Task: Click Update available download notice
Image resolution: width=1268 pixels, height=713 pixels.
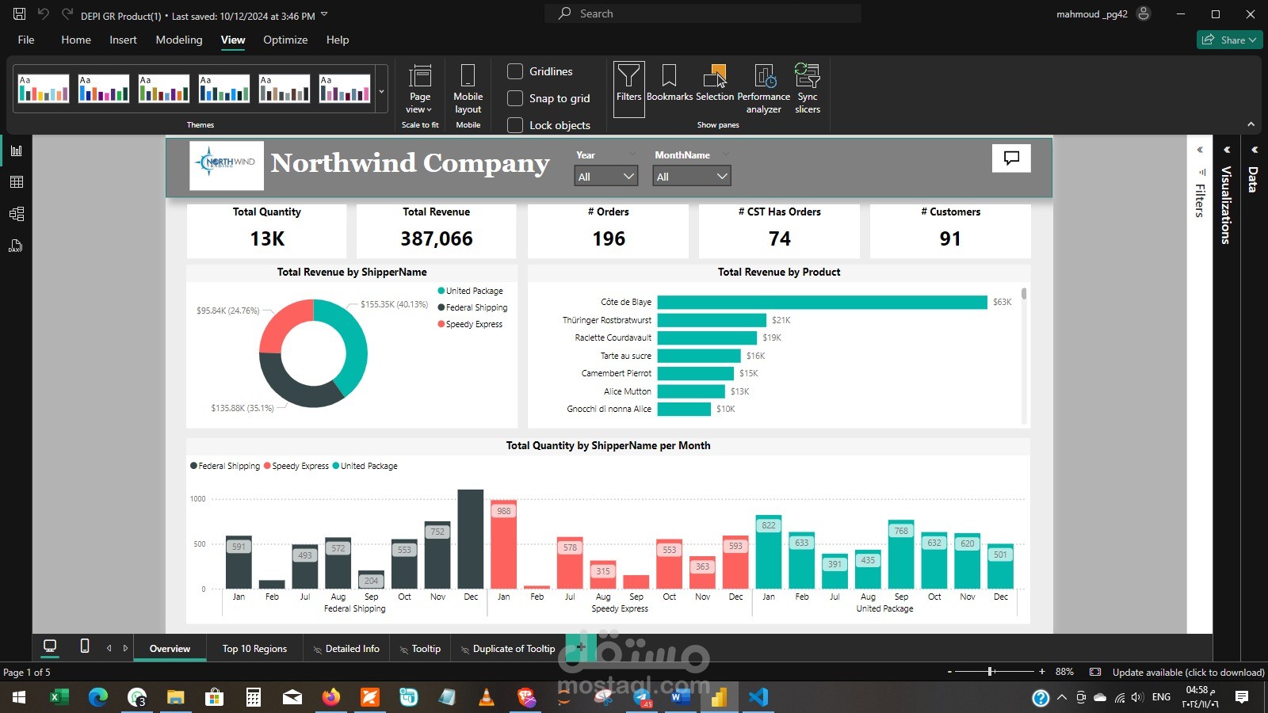Action: (x=1188, y=672)
